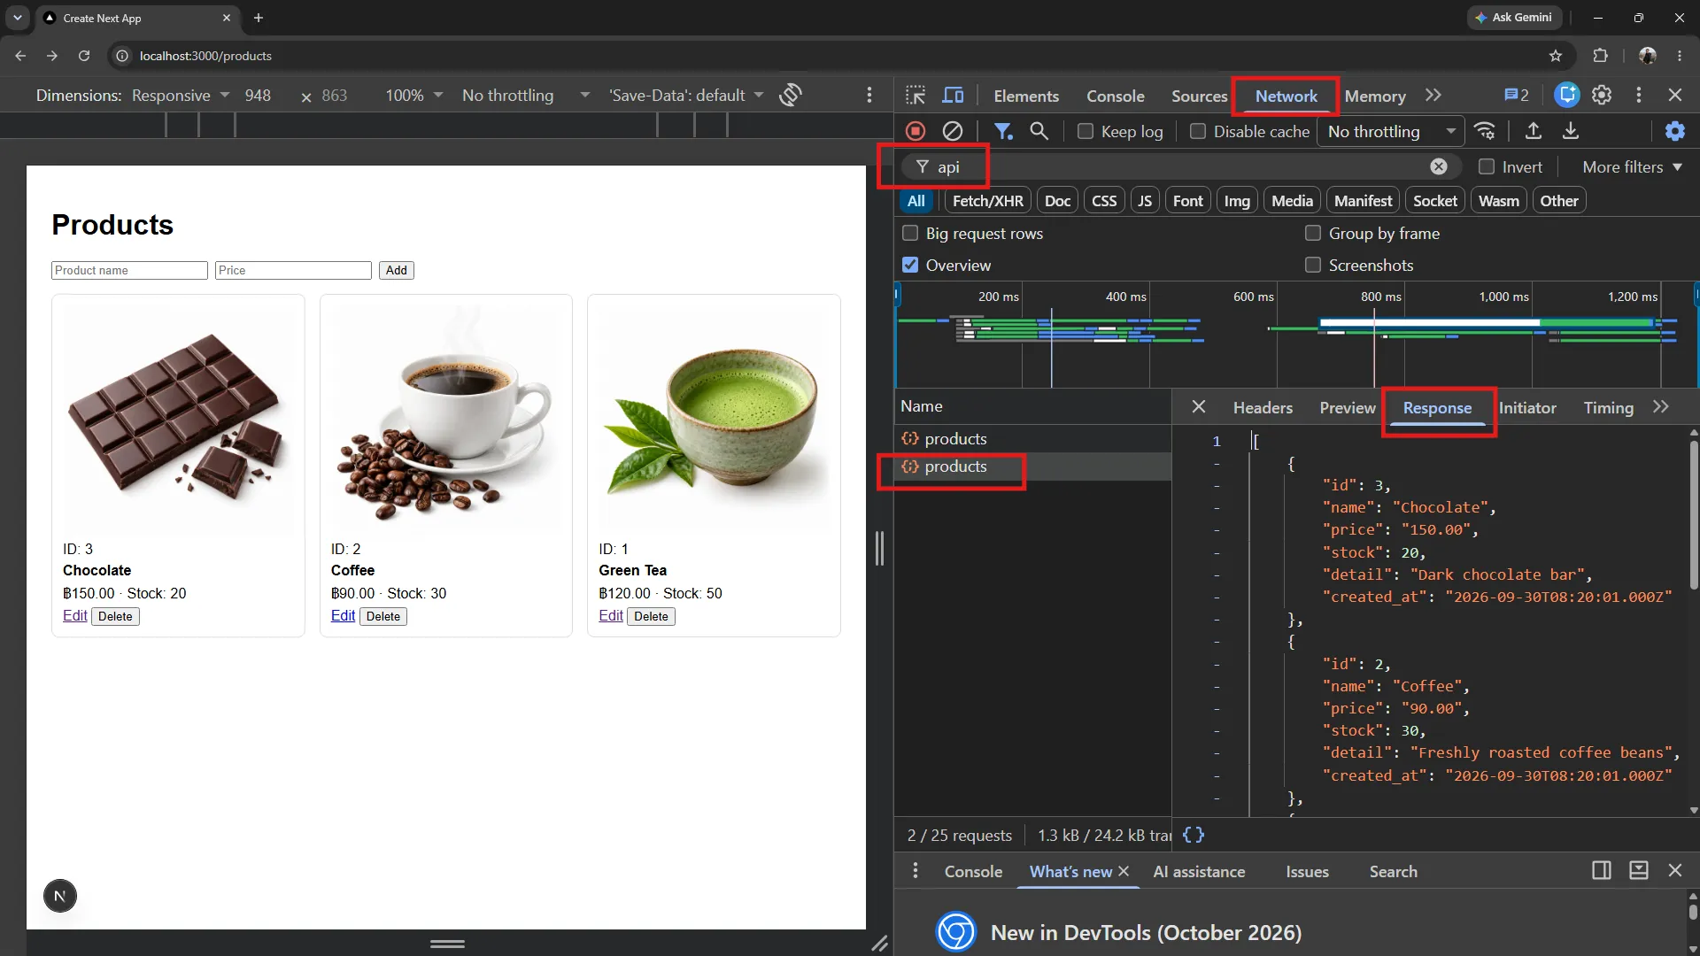Viewport: 1700px width, 956px height.
Task: Open device toolbar No throttling dropdown
Action: pos(526,96)
